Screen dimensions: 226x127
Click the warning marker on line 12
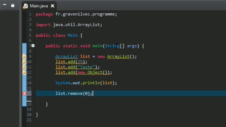(x=24, y=72)
